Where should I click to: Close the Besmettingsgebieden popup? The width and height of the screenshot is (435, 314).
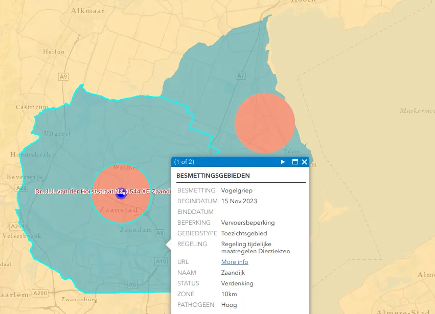(x=305, y=162)
